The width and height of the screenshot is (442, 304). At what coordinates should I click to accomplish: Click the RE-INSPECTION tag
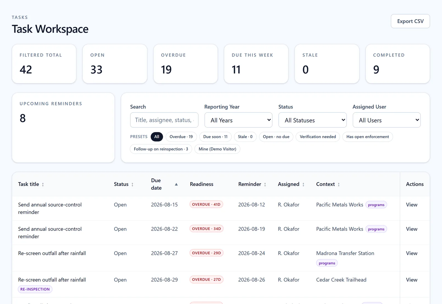pos(35,289)
